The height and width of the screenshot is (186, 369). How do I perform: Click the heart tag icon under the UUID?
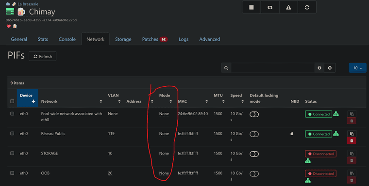point(9,26)
